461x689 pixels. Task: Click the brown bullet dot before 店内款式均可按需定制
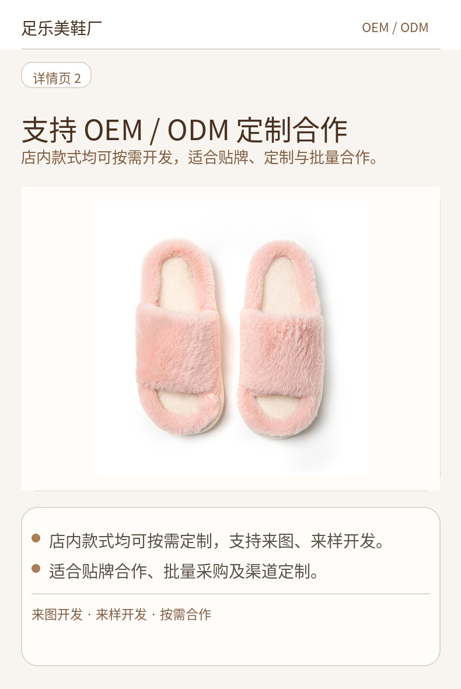[x=36, y=538]
